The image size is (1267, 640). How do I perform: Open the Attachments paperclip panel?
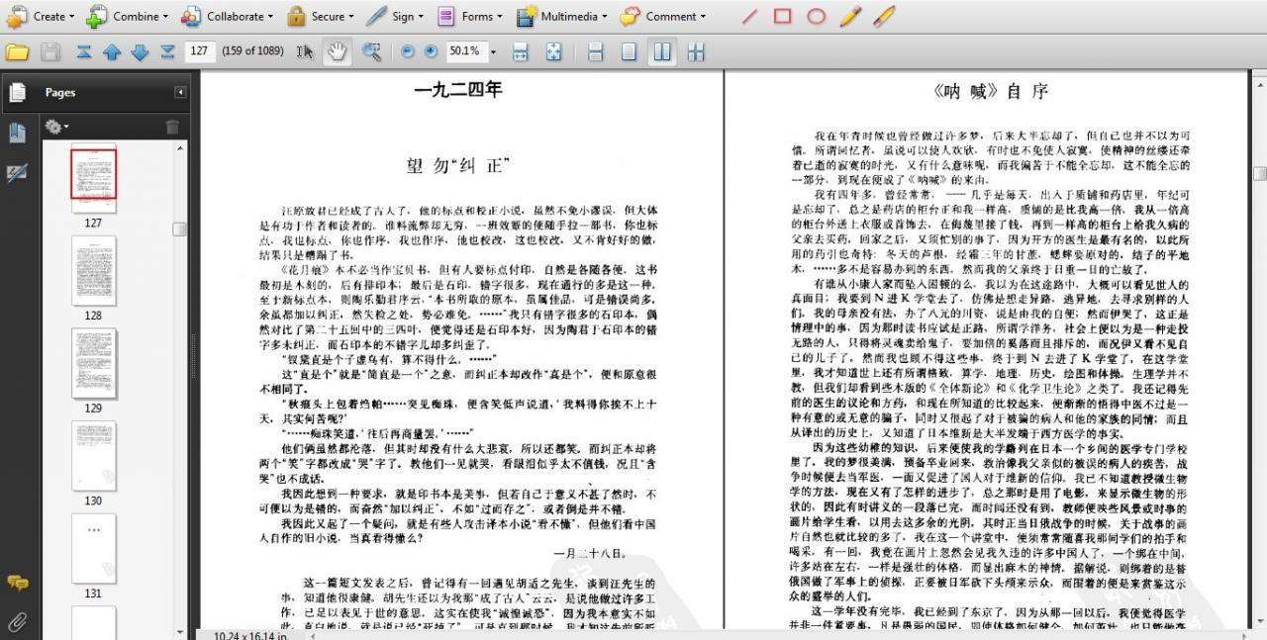pos(17,621)
